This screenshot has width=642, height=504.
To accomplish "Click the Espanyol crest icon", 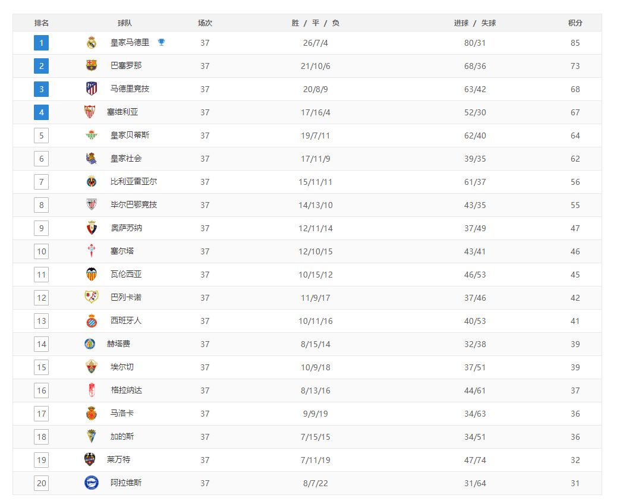I will click(x=92, y=321).
